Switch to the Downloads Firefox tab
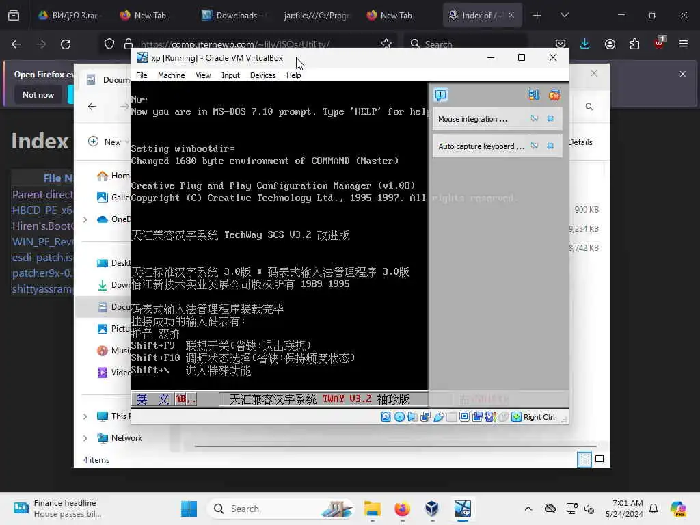 click(234, 15)
